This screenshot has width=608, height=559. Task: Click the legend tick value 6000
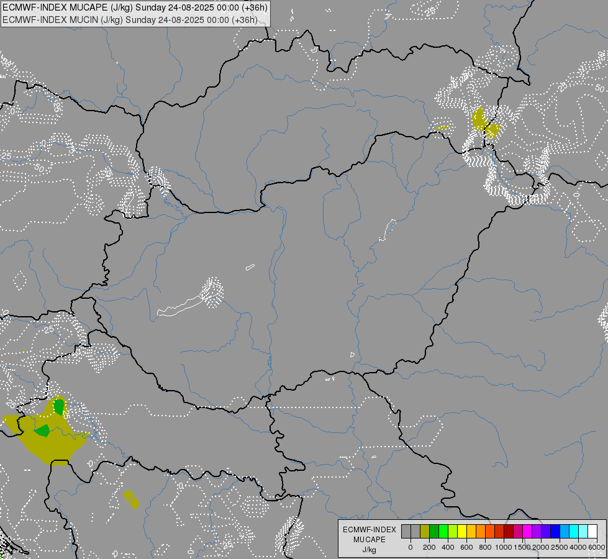pos(597,547)
